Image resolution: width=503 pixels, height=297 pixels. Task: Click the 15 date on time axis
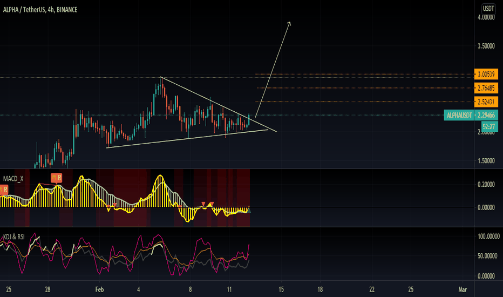[x=281, y=289]
